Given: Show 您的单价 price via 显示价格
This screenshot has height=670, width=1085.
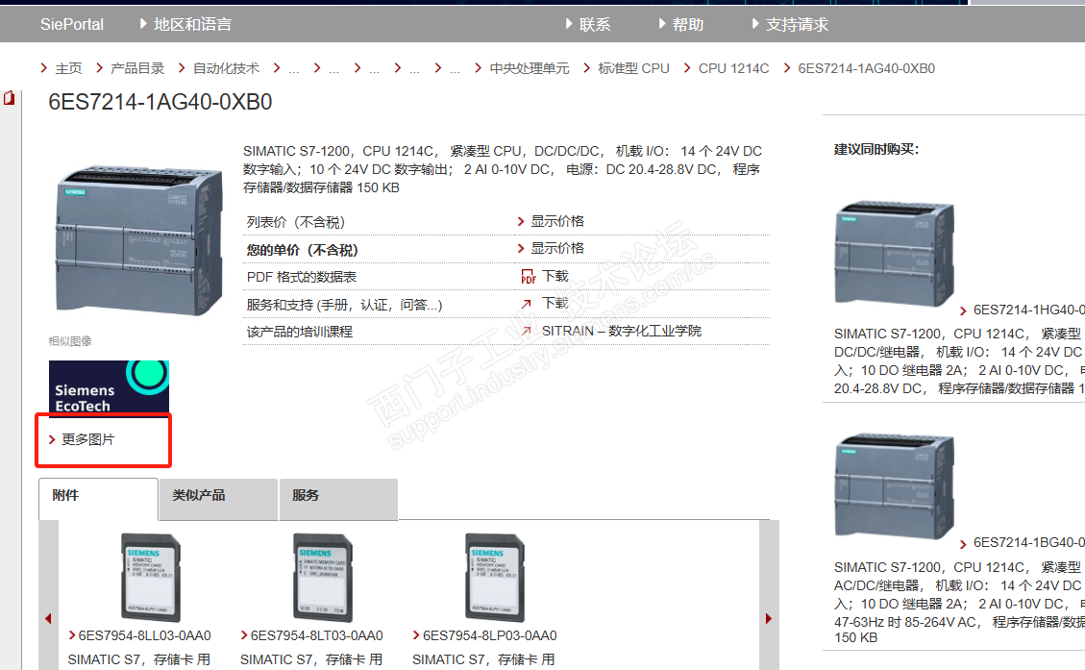Looking at the screenshot, I should pos(557,248).
